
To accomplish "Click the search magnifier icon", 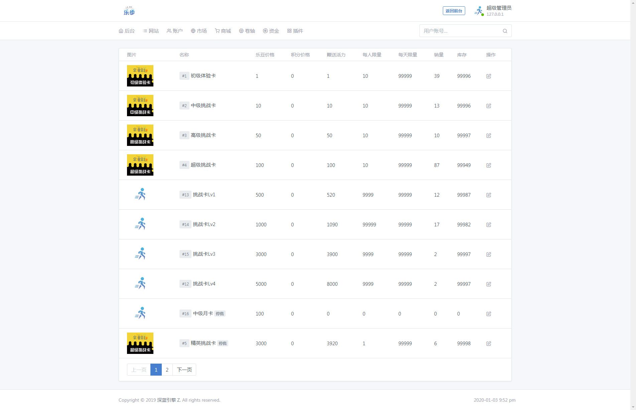I will coord(505,31).
